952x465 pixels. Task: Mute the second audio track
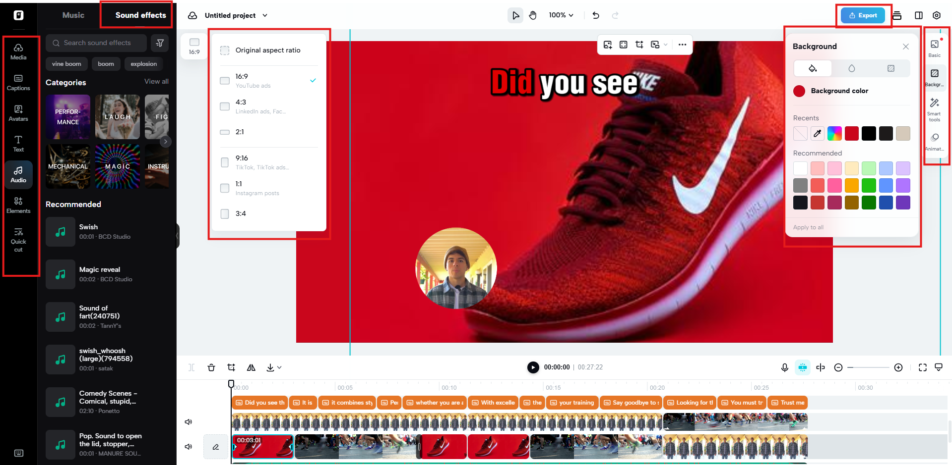pyautogui.click(x=188, y=446)
